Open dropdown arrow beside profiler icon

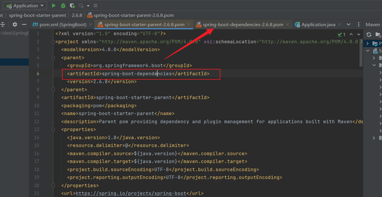pyautogui.click(x=88, y=6)
